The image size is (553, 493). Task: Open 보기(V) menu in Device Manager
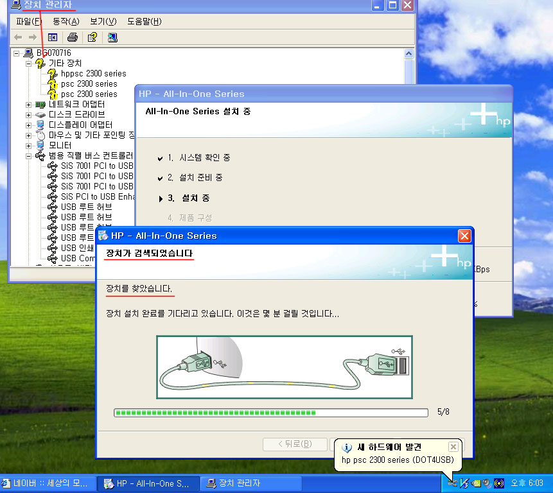[103, 21]
